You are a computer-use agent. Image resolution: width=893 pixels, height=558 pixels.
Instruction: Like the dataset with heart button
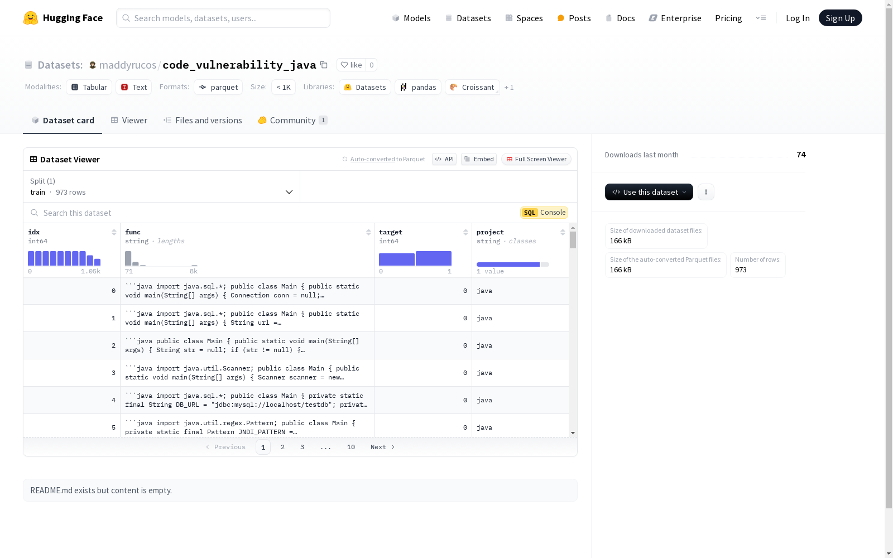click(x=351, y=65)
